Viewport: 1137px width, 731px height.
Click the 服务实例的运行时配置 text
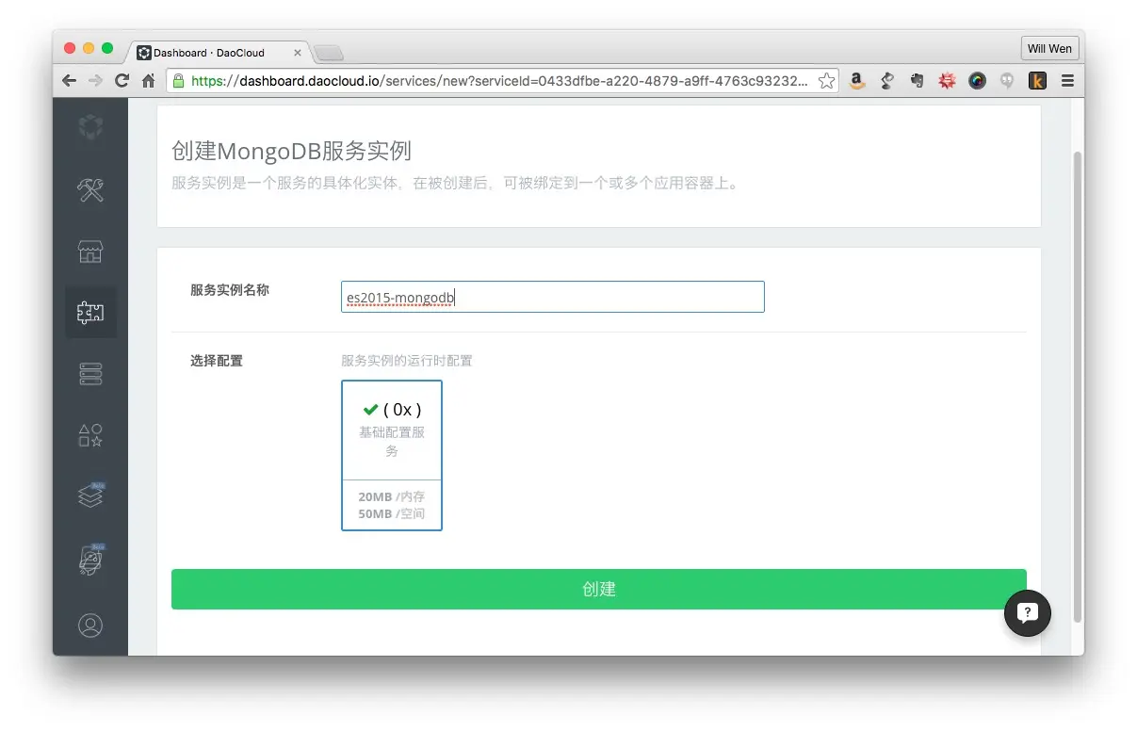click(x=407, y=361)
